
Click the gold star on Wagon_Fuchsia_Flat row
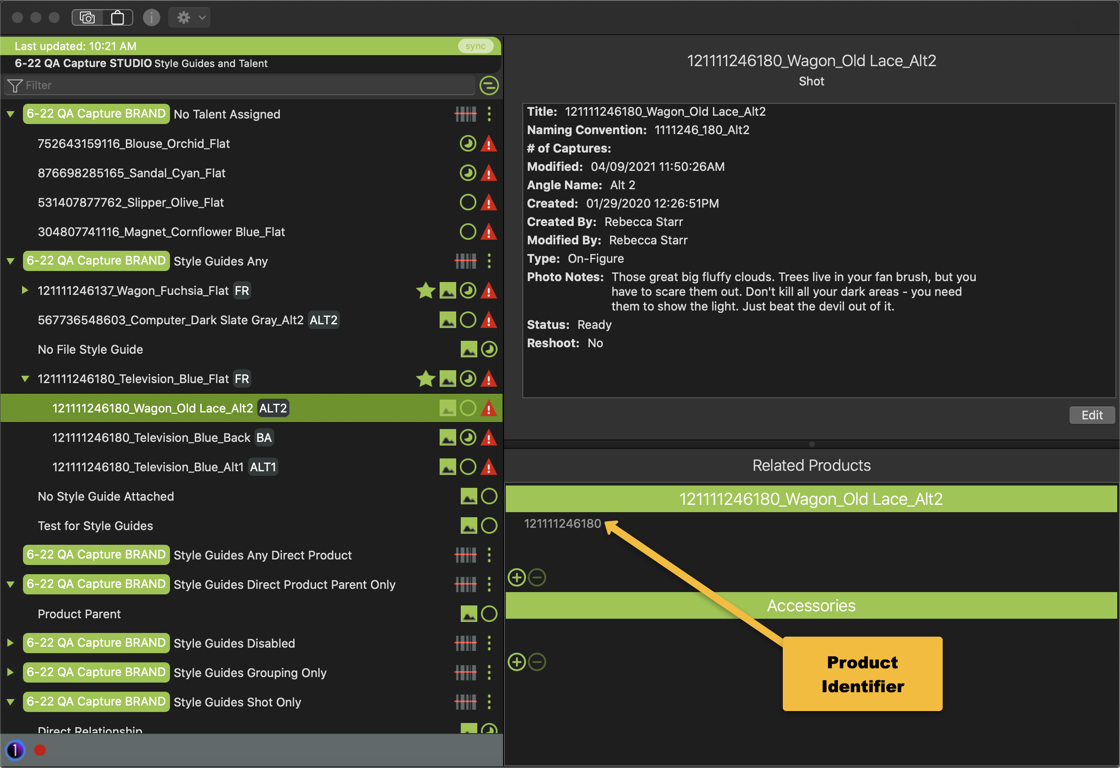tap(425, 291)
